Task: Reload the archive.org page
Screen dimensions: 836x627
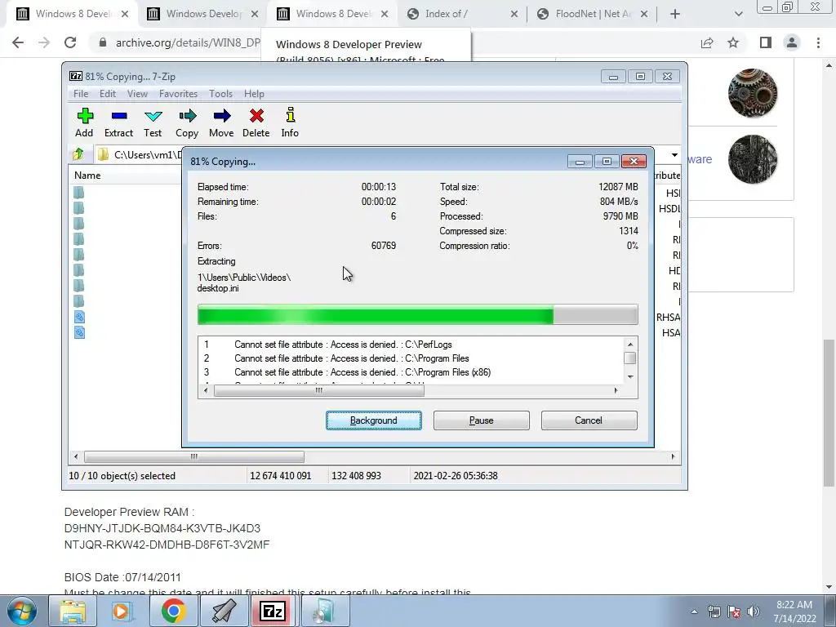Action: (x=70, y=42)
